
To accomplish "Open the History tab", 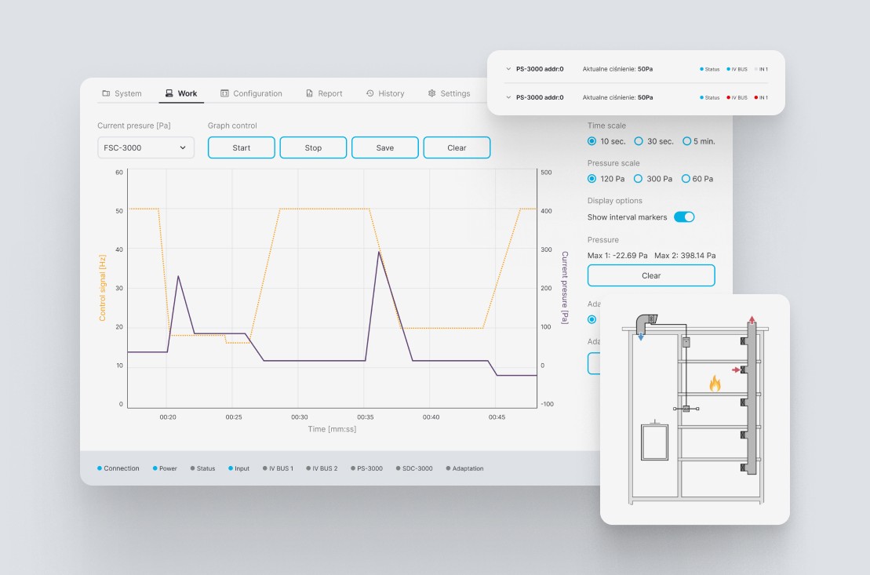I will point(385,93).
